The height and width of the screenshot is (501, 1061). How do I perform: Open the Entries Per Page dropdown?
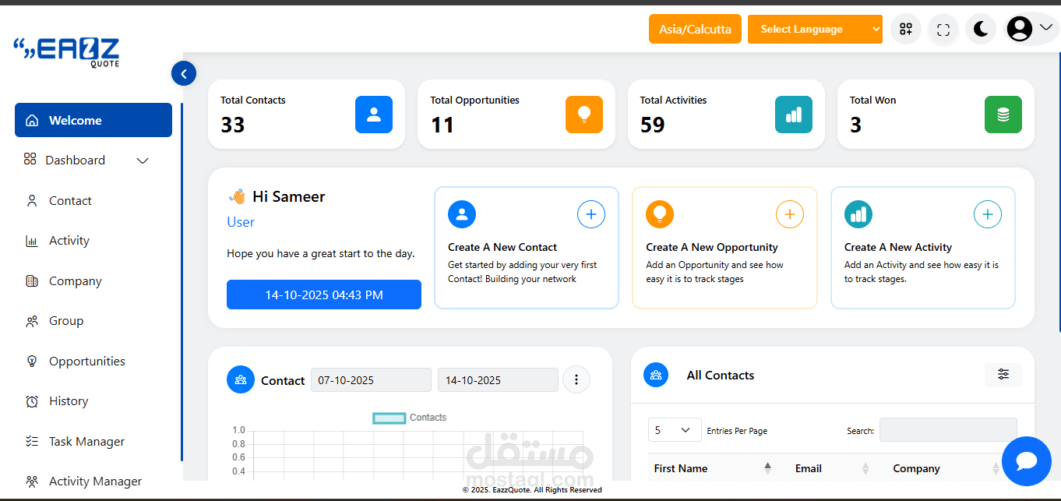(x=675, y=430)
